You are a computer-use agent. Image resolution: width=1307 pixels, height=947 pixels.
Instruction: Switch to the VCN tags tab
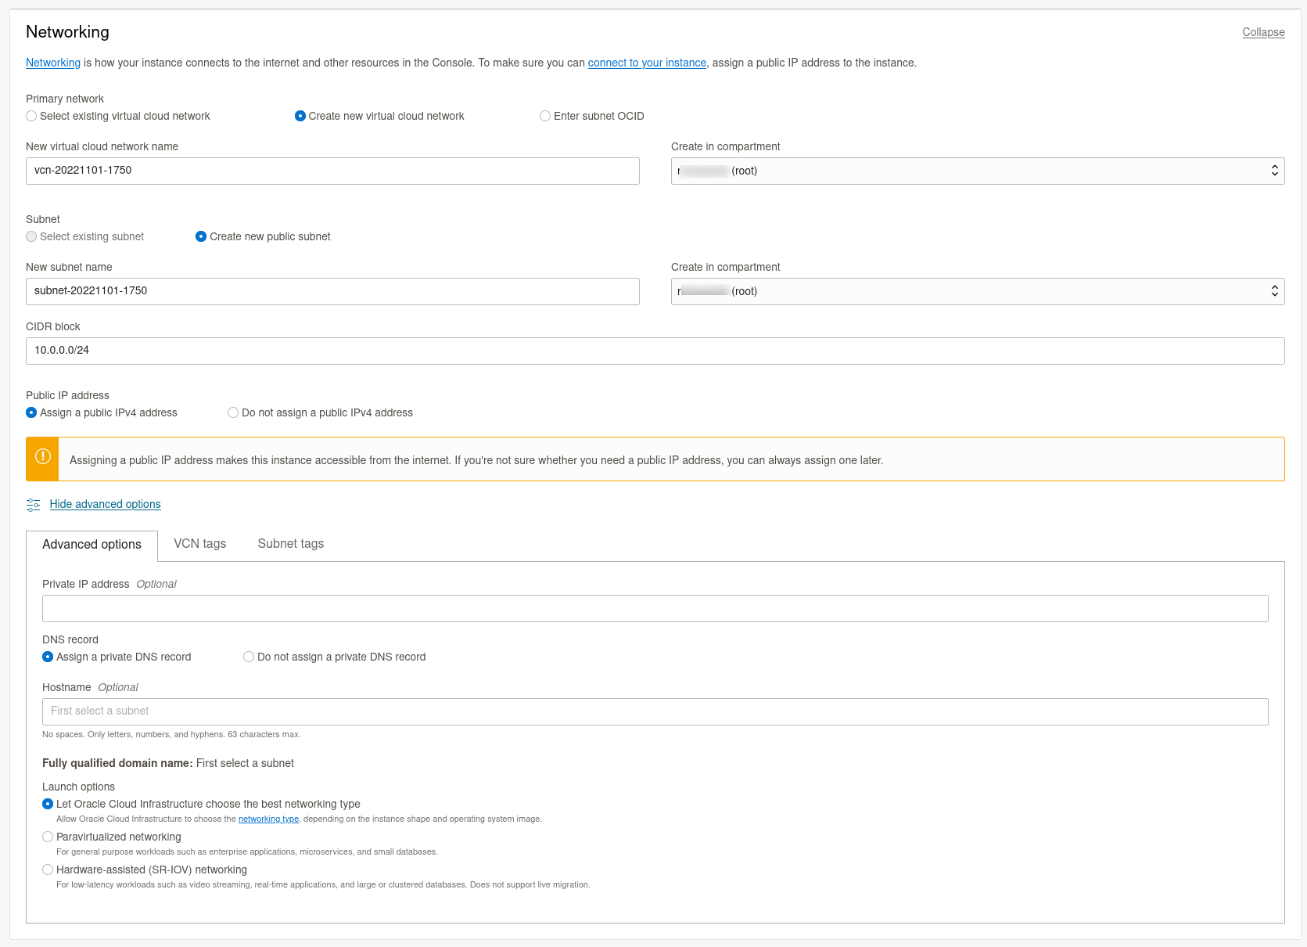tap(199, 544)
